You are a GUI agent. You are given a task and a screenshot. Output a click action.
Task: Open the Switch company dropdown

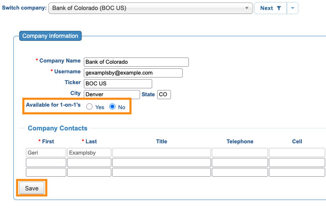[150, 8]
